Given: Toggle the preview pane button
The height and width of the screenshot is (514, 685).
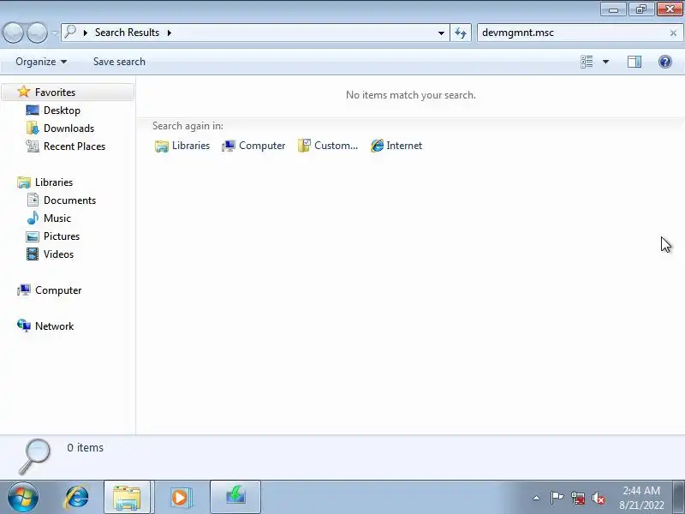Looking at the screenshot, I should [634, 62].
